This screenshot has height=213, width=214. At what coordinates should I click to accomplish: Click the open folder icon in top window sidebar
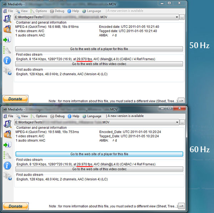pos(7,29)
